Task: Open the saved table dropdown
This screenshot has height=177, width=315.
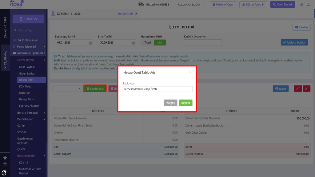Action: pos(67,89)
